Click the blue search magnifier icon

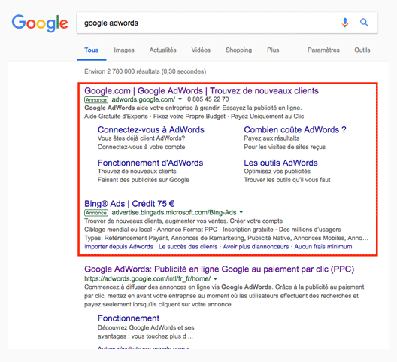click(364, 23)
